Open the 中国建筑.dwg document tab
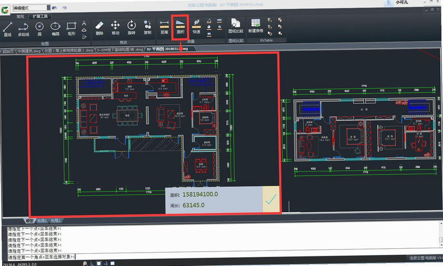 [29, 51]
